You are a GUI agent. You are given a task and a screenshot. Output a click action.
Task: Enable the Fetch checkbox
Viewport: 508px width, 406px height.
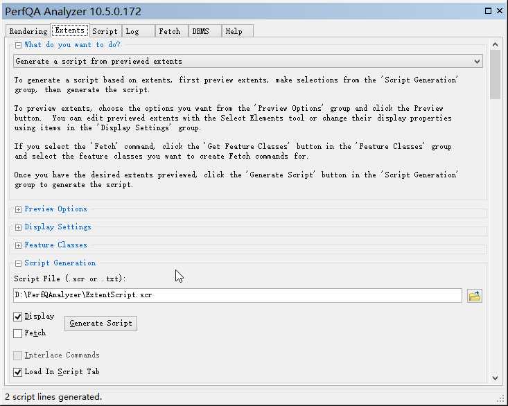click(18, 333)
